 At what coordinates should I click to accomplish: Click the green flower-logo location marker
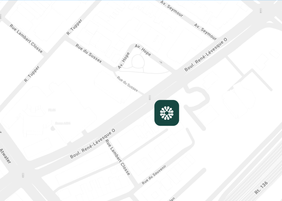167,113
